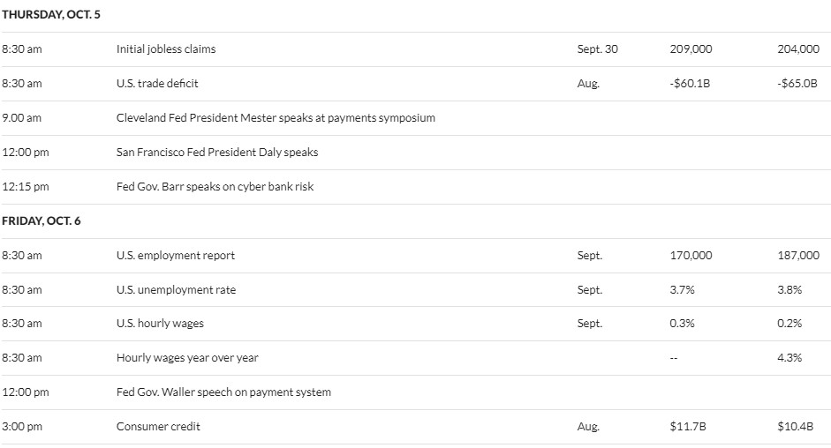Select U.S. hourly wages entry
The height and width of the screenshot is (448, 831).
click(160, 324)
